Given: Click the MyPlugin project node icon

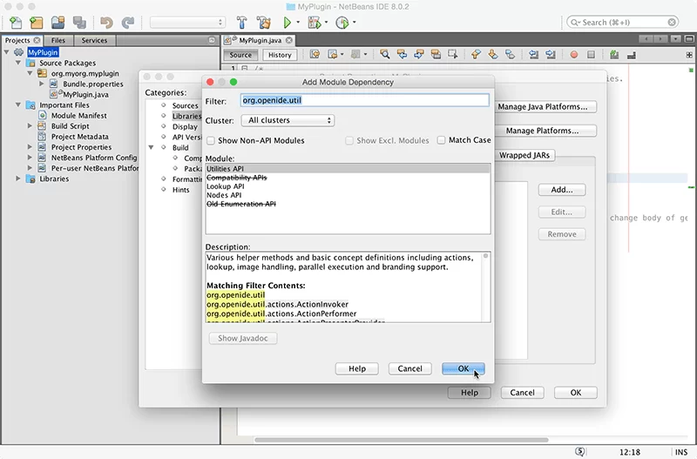Looking at the screenshot, I should 19,52.
